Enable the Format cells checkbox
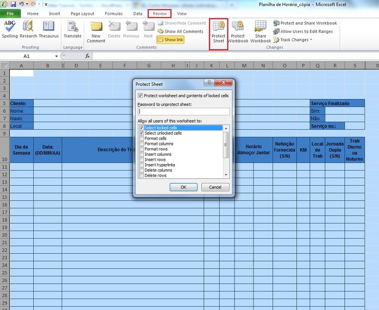379x310 pixels. (x=142, y=138)
